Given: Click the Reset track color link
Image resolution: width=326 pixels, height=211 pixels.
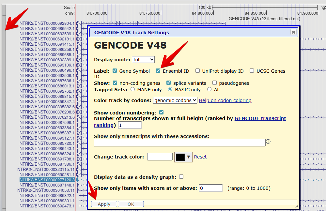Looking at the screenshot, I should tap(200, 157).
